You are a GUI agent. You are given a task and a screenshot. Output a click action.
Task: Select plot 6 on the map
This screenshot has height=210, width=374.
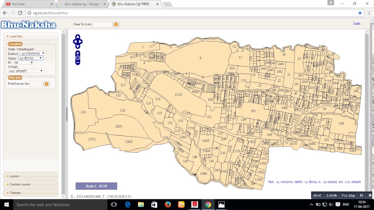(x=200, y=58)
